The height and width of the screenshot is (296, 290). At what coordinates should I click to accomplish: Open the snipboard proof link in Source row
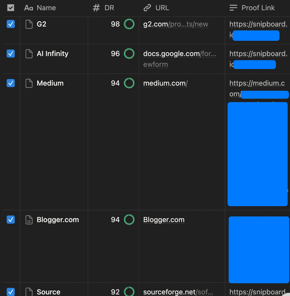[x=257, y=292]
